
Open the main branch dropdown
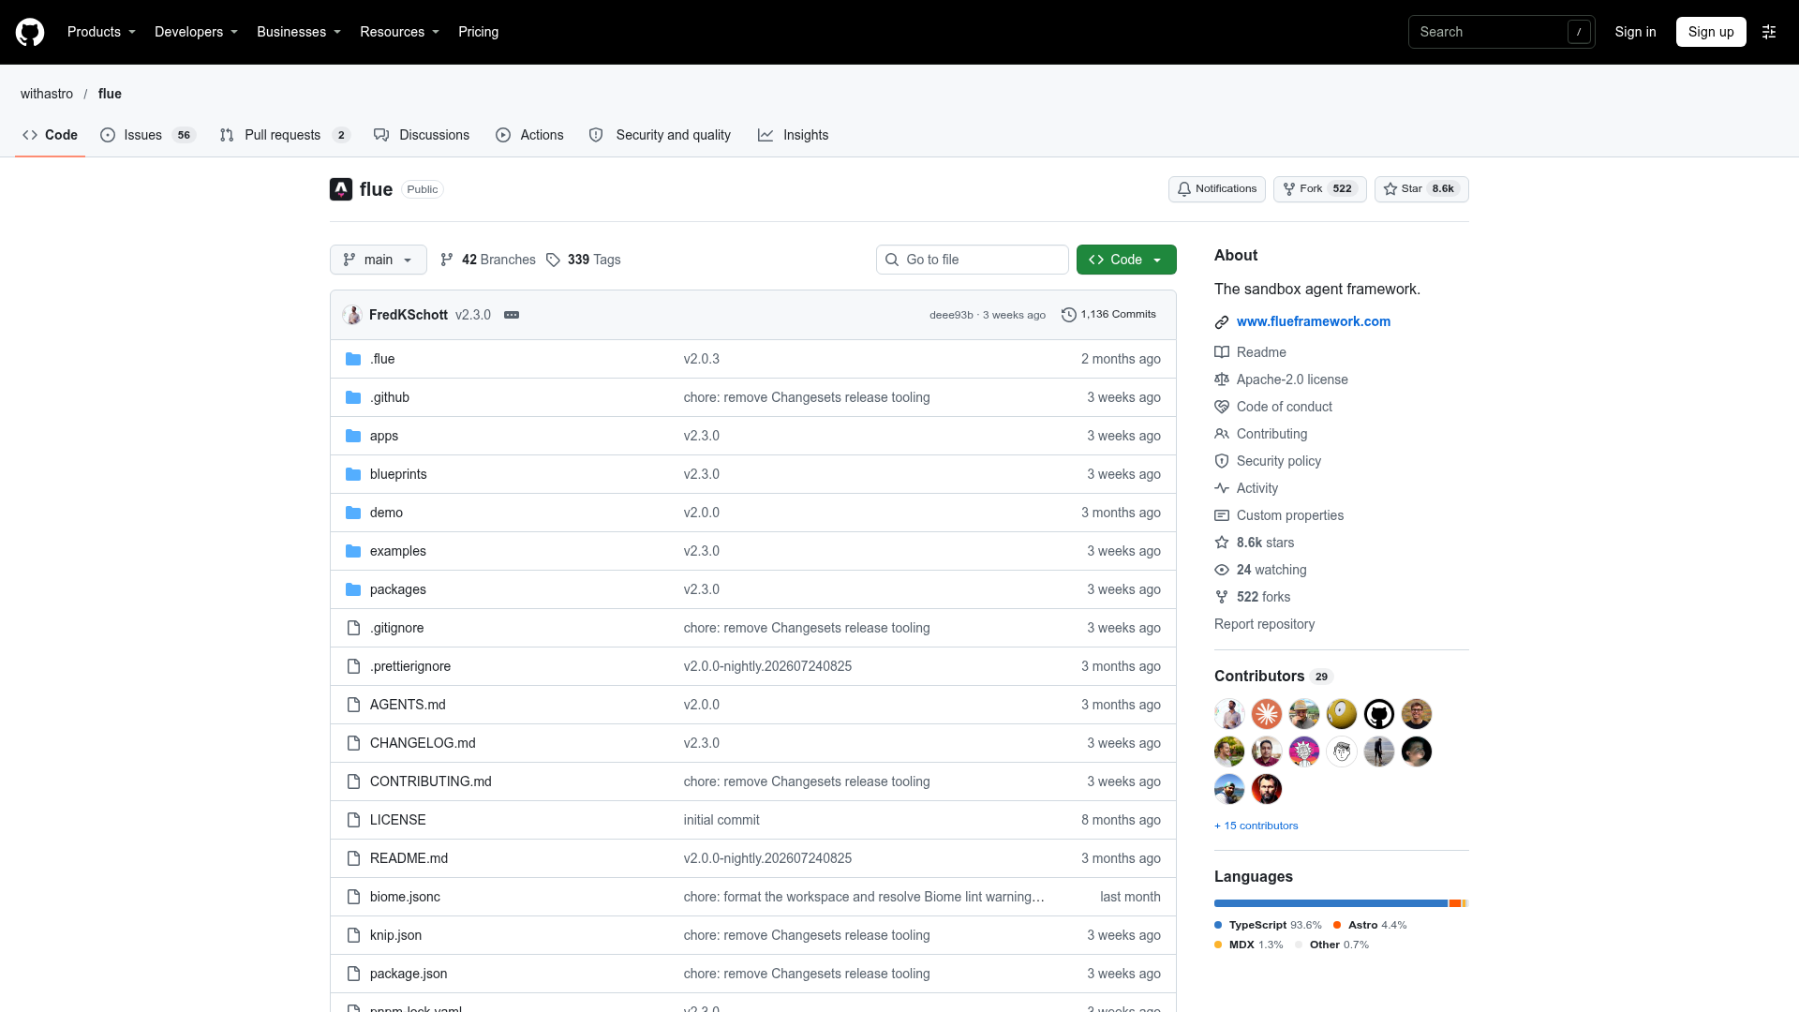click(379, 260)
